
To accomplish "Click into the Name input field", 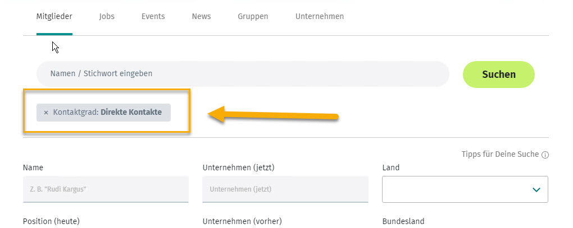I will tap(106, 189).
